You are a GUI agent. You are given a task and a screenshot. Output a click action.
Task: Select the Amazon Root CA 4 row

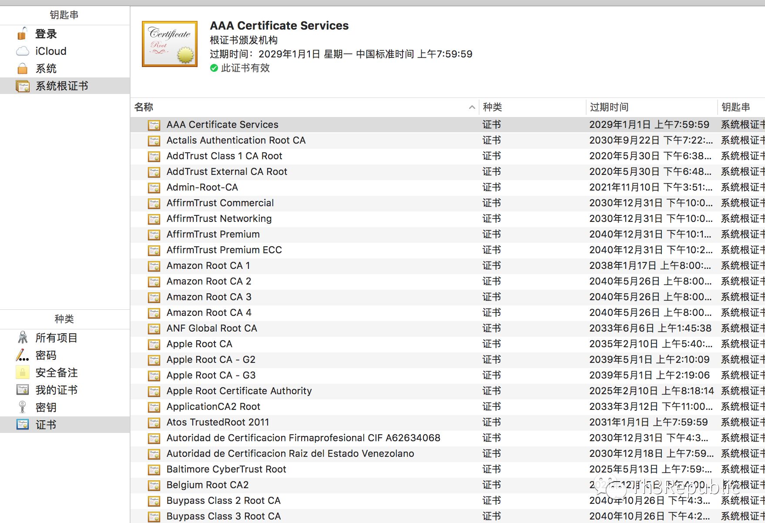(447, 313)
